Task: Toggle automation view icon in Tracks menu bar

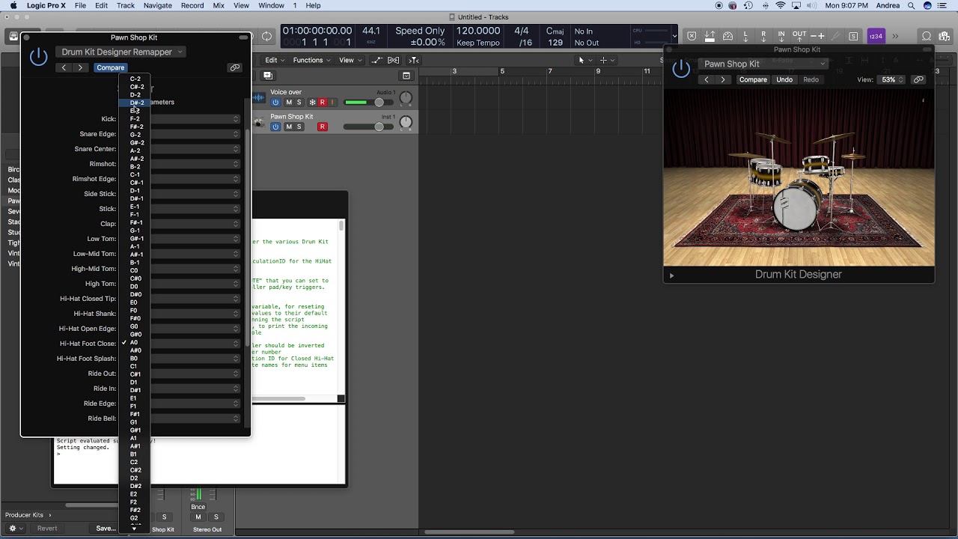Action: tap(377, 60)
